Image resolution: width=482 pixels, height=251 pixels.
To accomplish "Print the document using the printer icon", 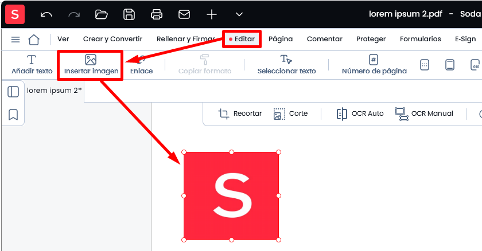I will click(x=157, y=14).
